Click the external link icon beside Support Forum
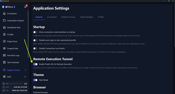The height and width of the screenshot is (94, 175). click(26, 70)
